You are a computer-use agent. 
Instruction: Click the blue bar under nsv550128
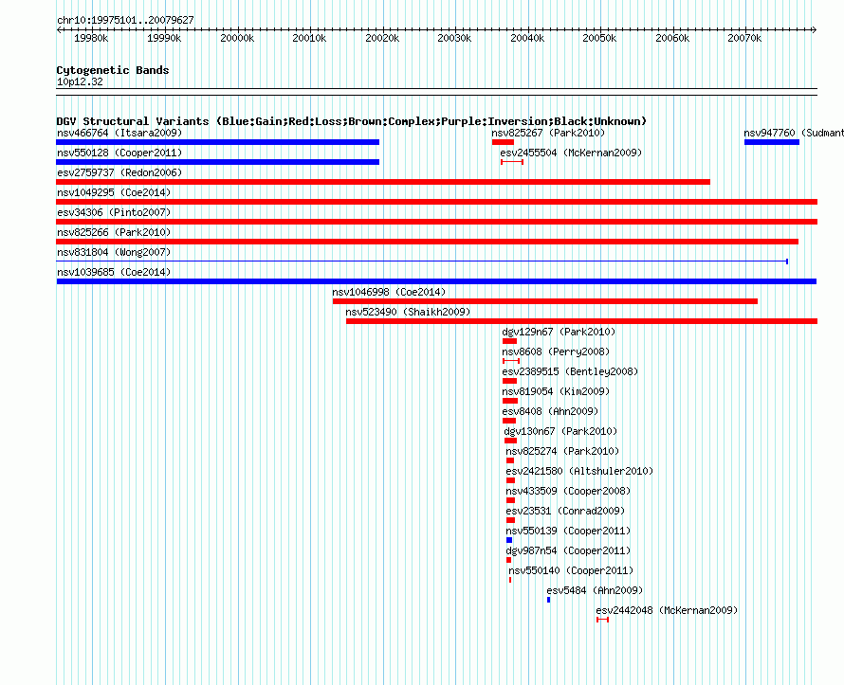(217, 162)
